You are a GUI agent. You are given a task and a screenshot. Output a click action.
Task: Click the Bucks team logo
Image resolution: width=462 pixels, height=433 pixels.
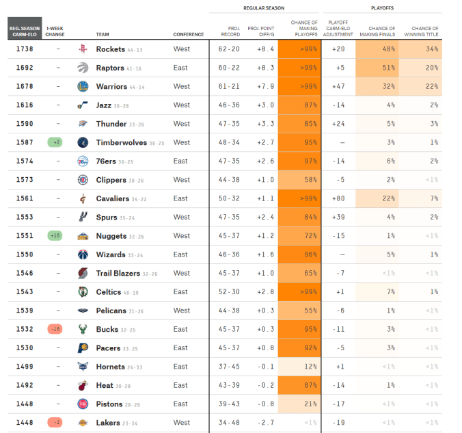click(83, 329)
